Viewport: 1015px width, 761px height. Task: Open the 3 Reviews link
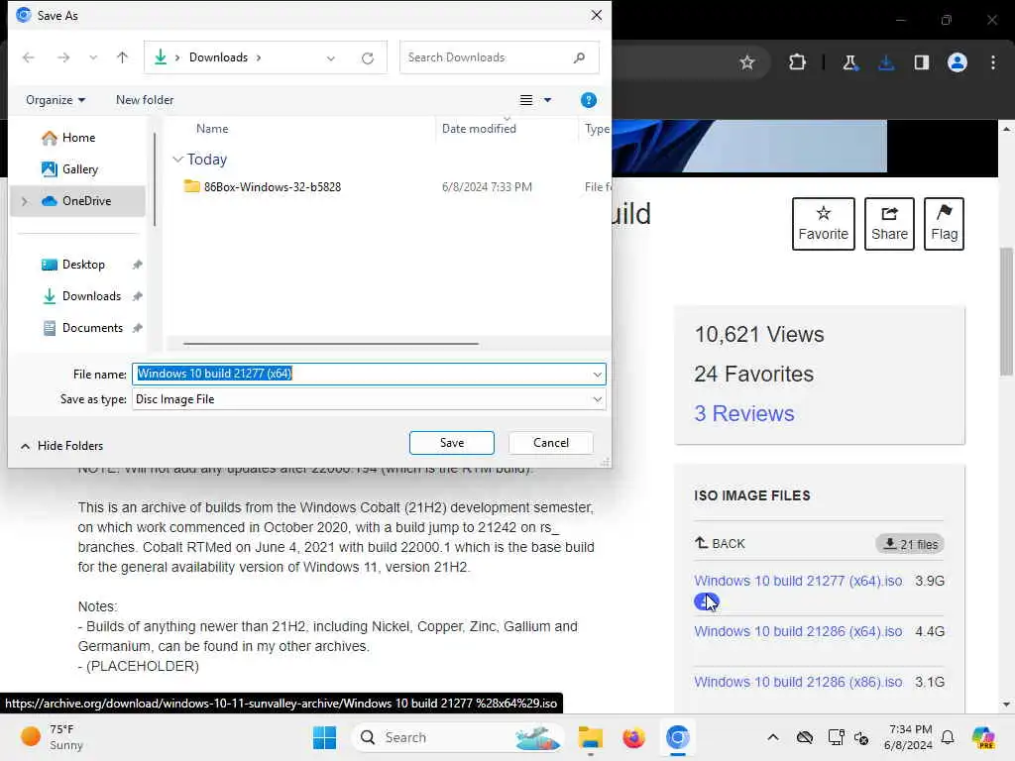tap(744, 413)
